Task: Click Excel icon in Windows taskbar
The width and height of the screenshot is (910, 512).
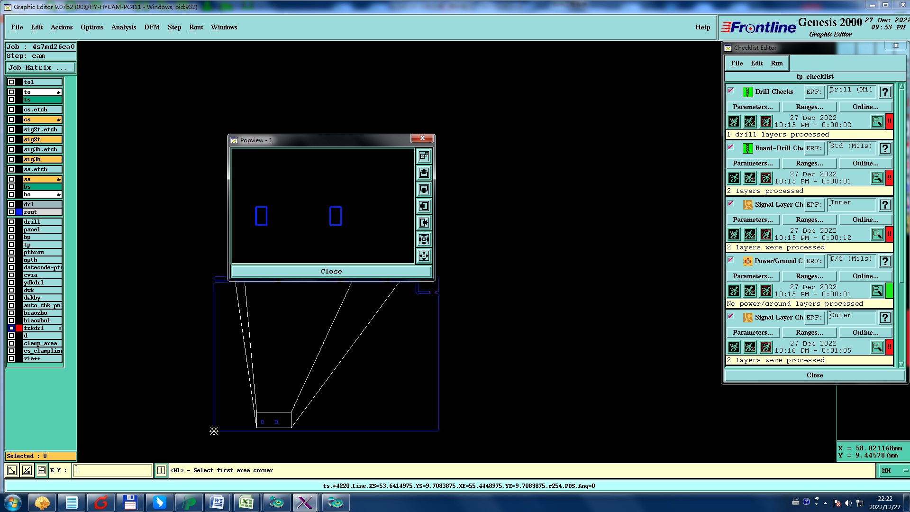Action: click(246, 503)
